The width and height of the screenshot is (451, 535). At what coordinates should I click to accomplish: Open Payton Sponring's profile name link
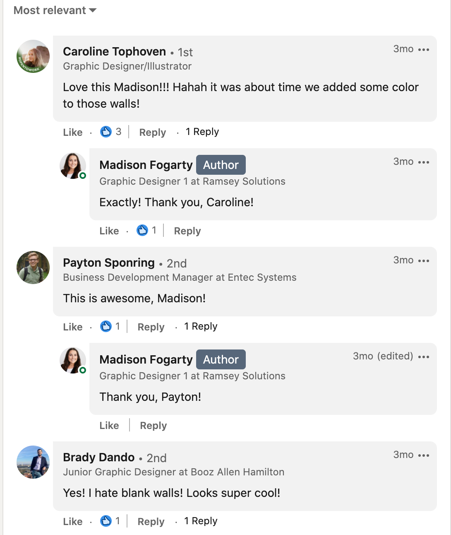tap(109, 263)
